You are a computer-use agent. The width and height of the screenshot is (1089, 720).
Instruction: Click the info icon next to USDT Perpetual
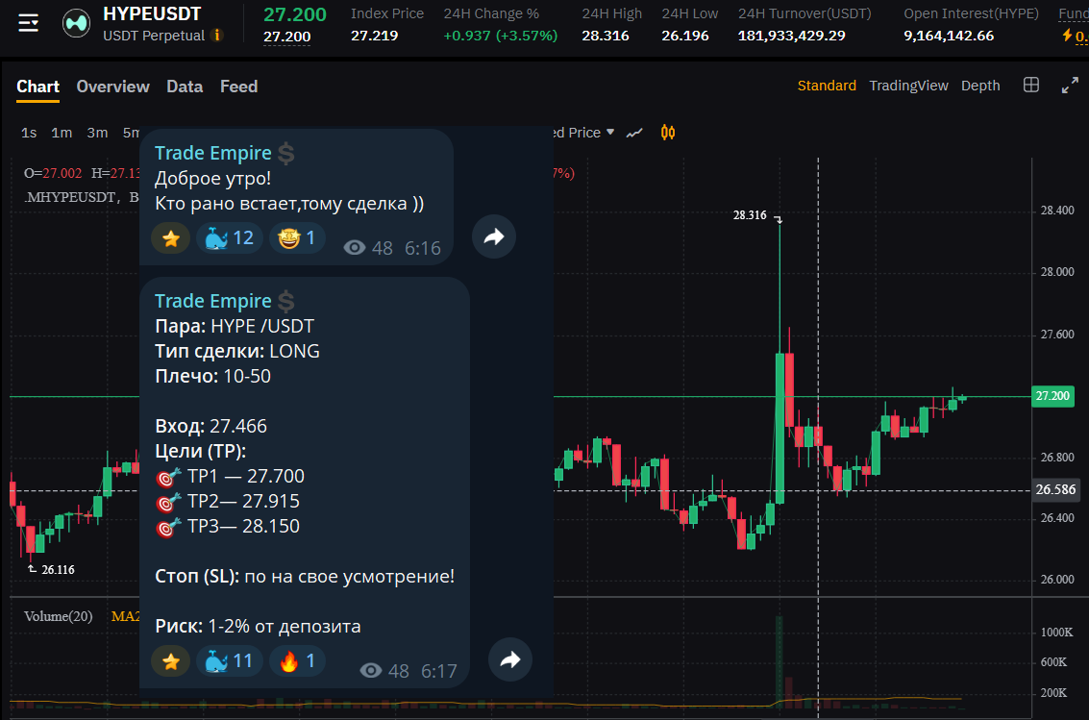click(x=217, y=36)
